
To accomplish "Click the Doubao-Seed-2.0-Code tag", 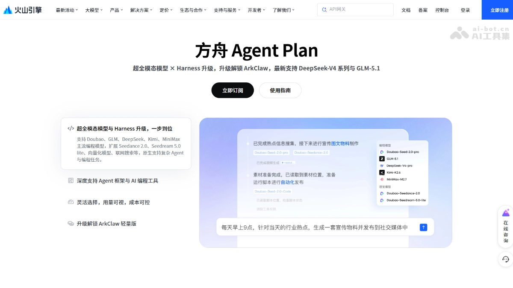I will click(x=272, y=191).
